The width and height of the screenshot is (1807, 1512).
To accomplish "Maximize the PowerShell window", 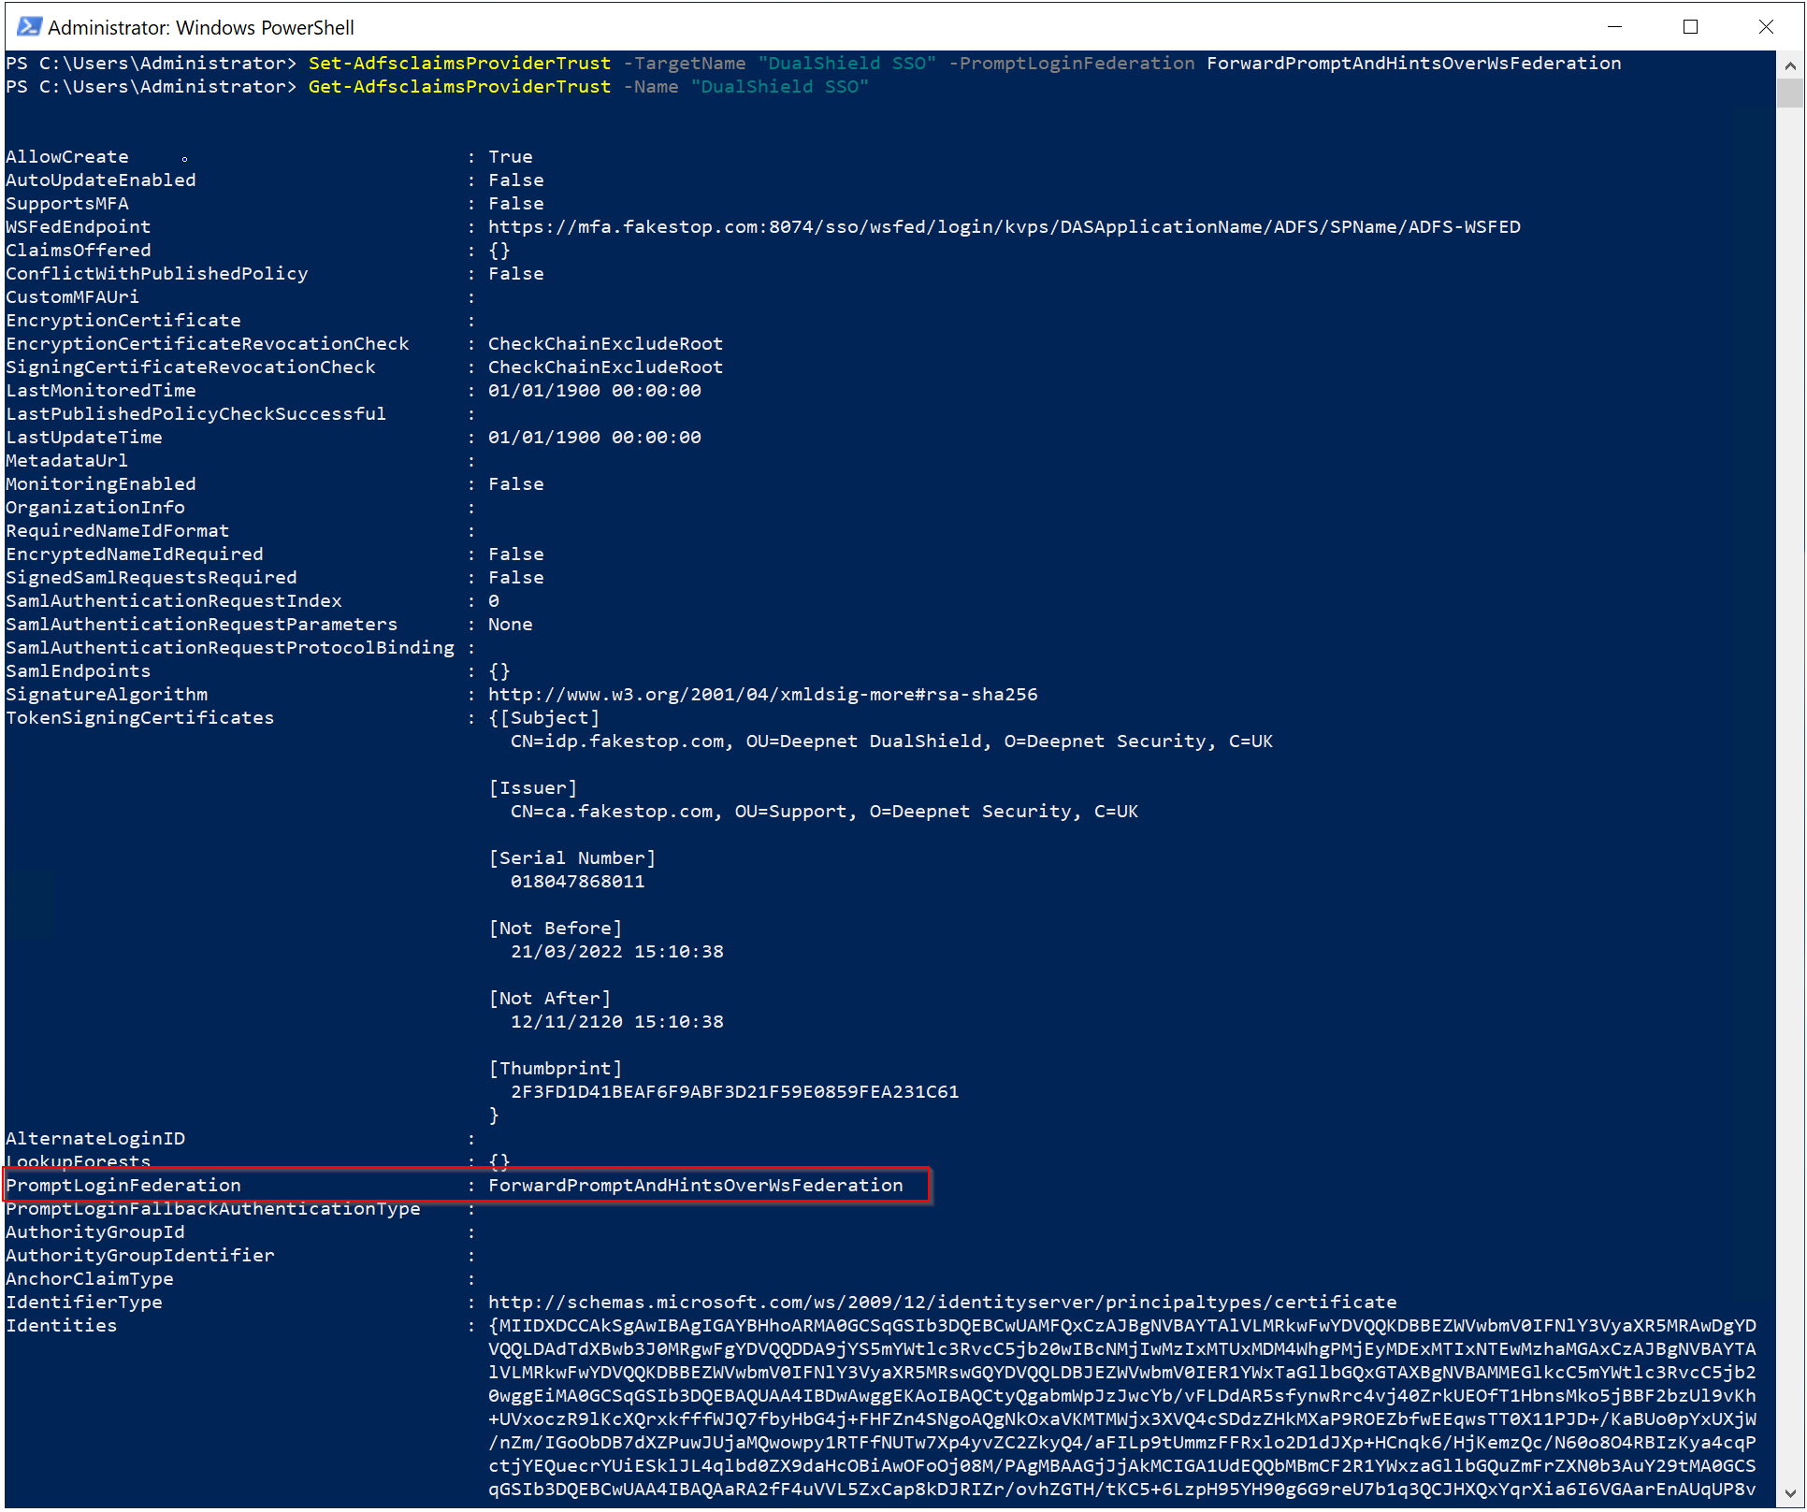I will pyautogui.click(x=1690, y=26).
